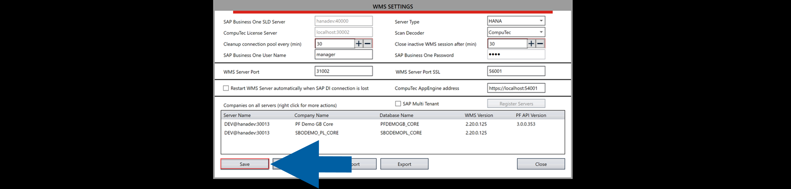791x189 pixels.
Task: Tick the SAP Multi Tenant checkbox
Action: (x=398, y=104)
